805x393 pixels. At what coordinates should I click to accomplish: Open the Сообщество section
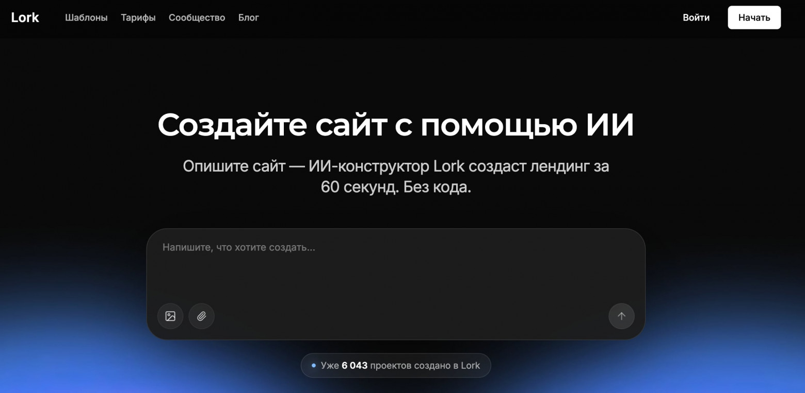tap(197, 18)
